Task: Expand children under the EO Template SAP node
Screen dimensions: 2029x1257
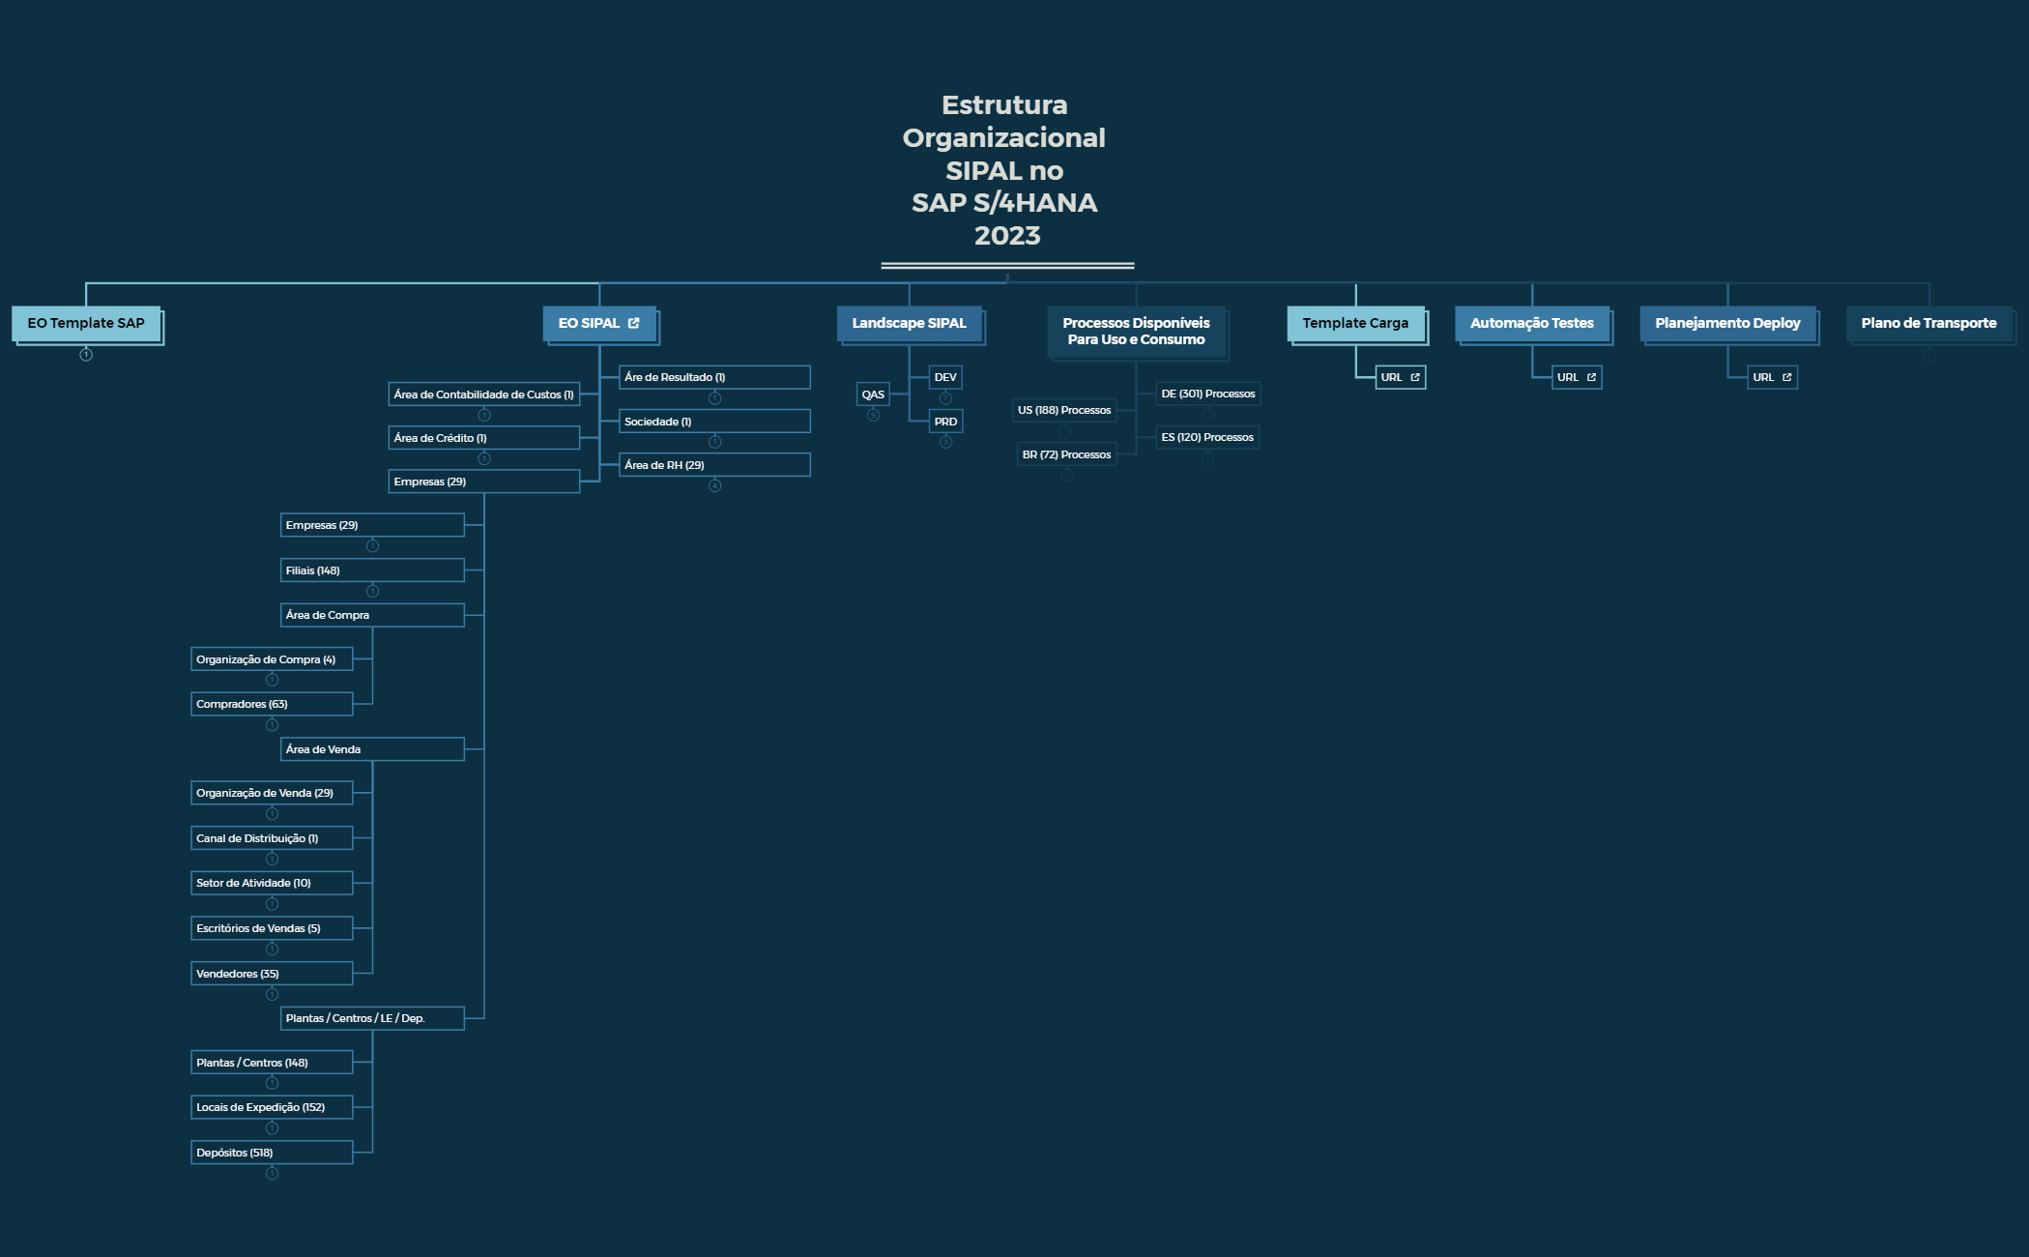Action: click(x=86, y=355)
